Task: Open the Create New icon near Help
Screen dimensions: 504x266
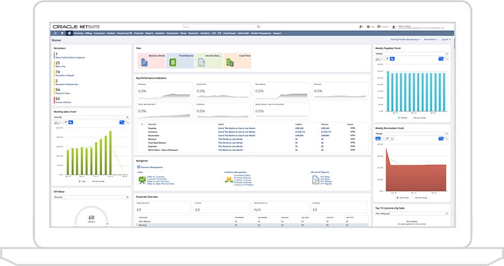Action: pos(361,26)
